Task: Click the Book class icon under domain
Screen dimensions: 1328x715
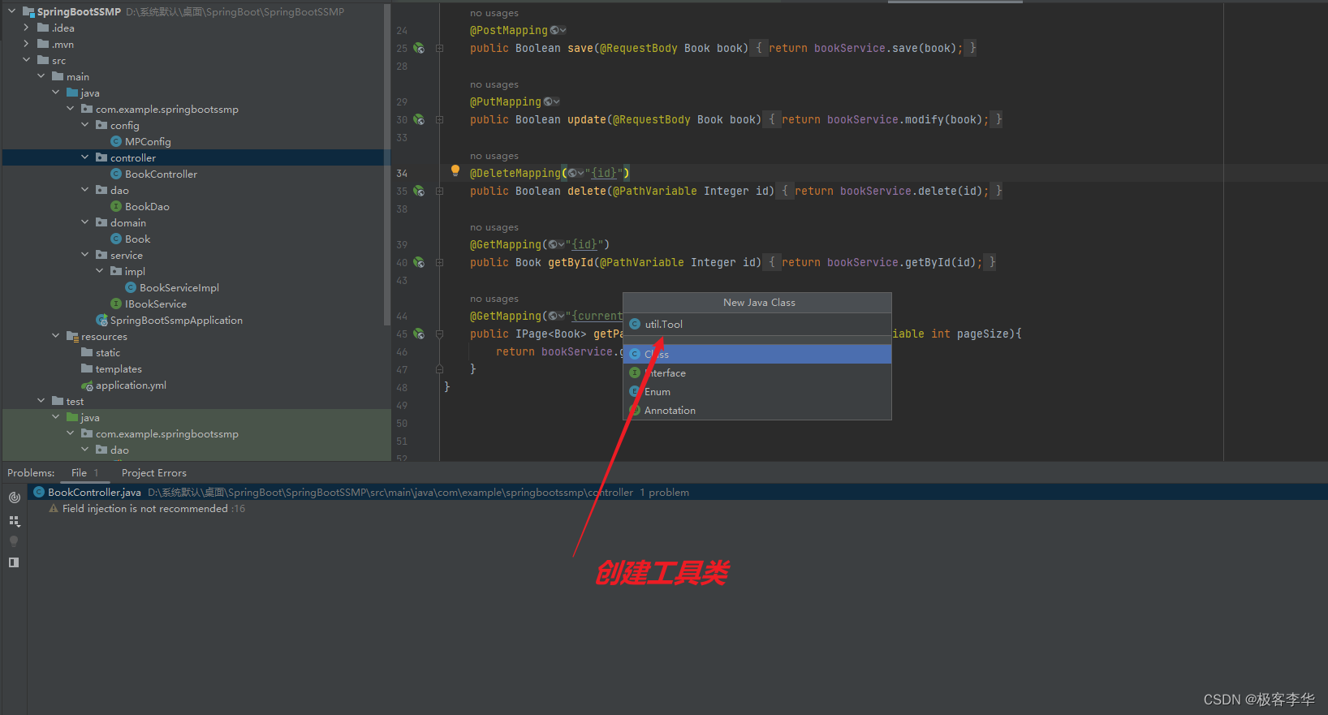Action: 116,239
